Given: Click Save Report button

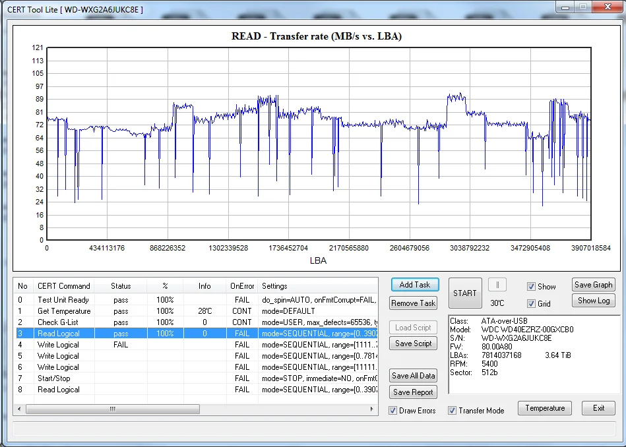Looking at the screenshot, I should pyautogui.click(x=413, y=392).
